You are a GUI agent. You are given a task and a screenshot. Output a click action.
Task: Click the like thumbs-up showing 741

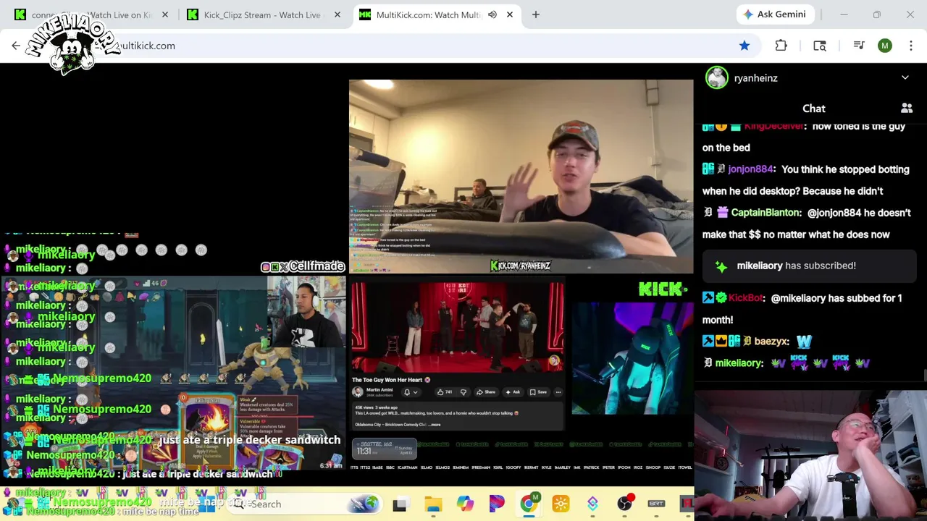coord(444,392)
